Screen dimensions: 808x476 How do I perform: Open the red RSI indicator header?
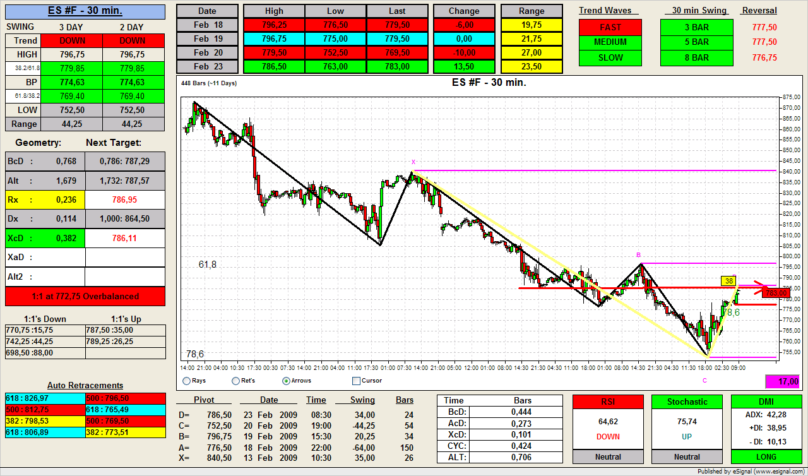pyautogui.click(x=608, y=402)
